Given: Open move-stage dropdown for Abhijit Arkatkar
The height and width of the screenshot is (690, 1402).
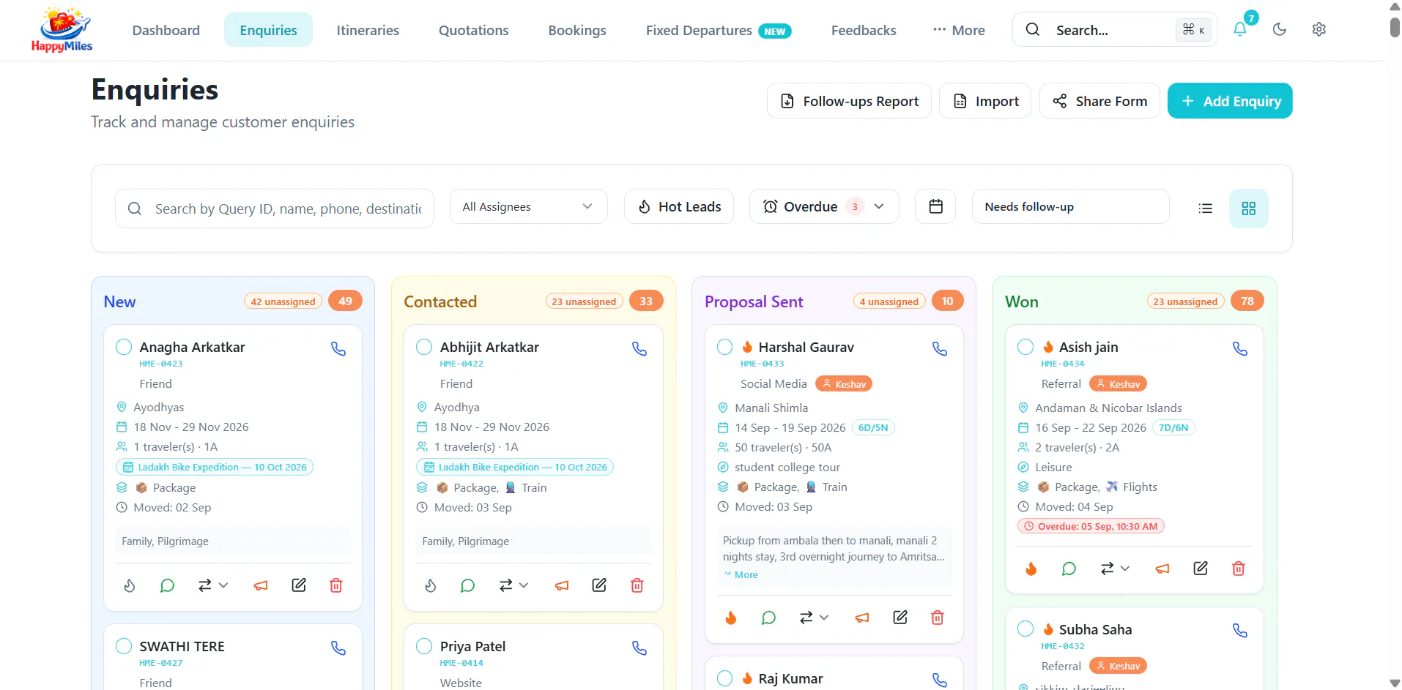Looking at the screenshot, I should pos(513,585).
